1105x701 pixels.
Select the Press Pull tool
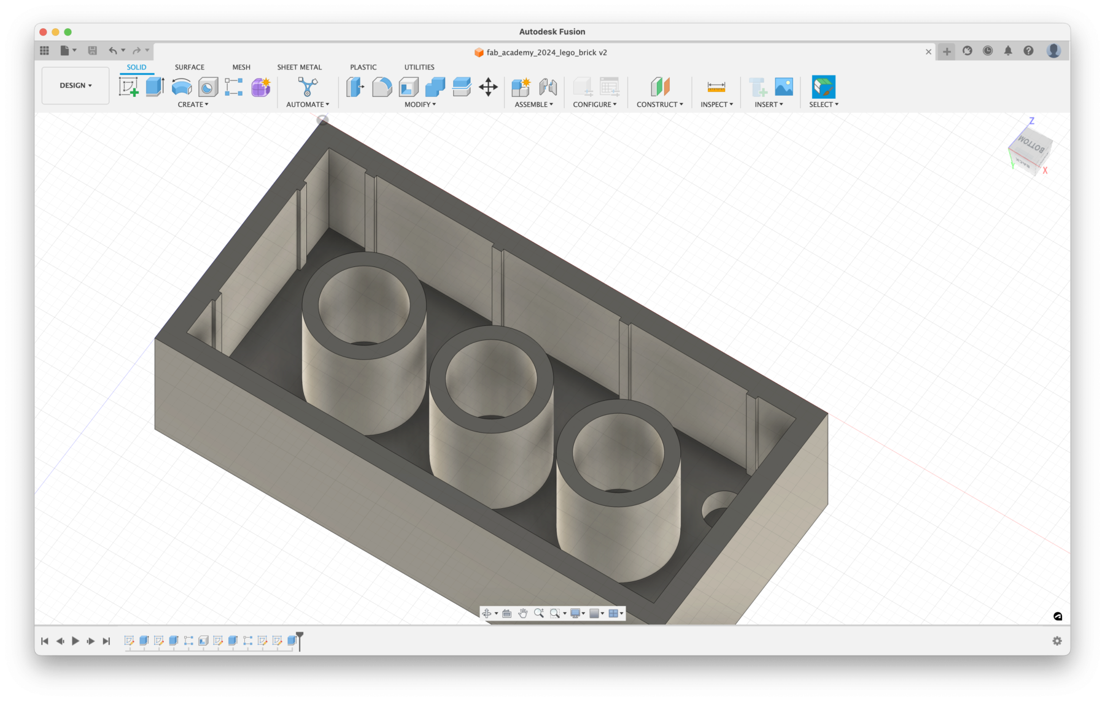pyautogui.click(x=355, y=87)
